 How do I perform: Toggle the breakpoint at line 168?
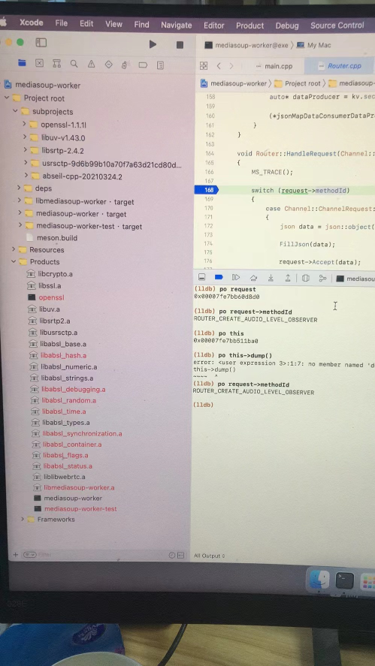point(206,190)
